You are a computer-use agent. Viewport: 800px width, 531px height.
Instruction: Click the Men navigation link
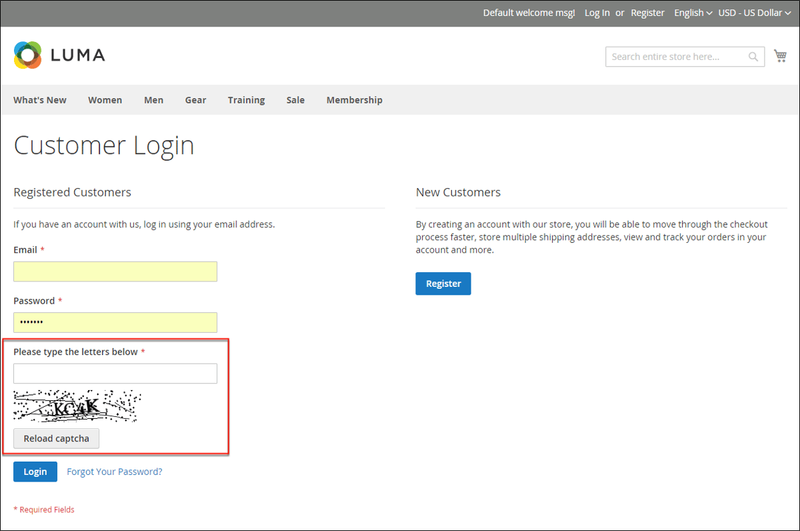tap(153, 99)
